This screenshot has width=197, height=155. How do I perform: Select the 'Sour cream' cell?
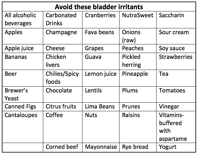(174, 32)
